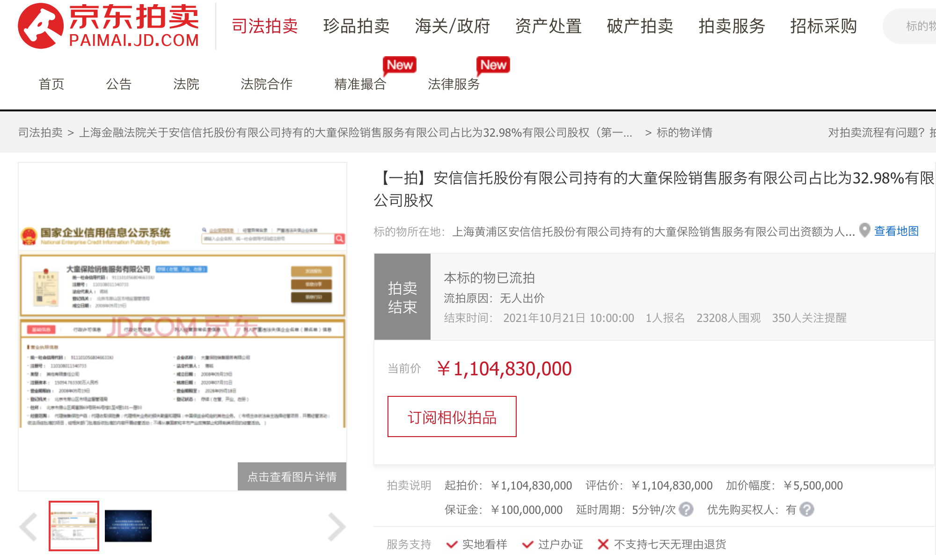Click 加幅幅度 ¥5,500,000 value
This screenshot has height=555, width=936.
coord(813,486)
